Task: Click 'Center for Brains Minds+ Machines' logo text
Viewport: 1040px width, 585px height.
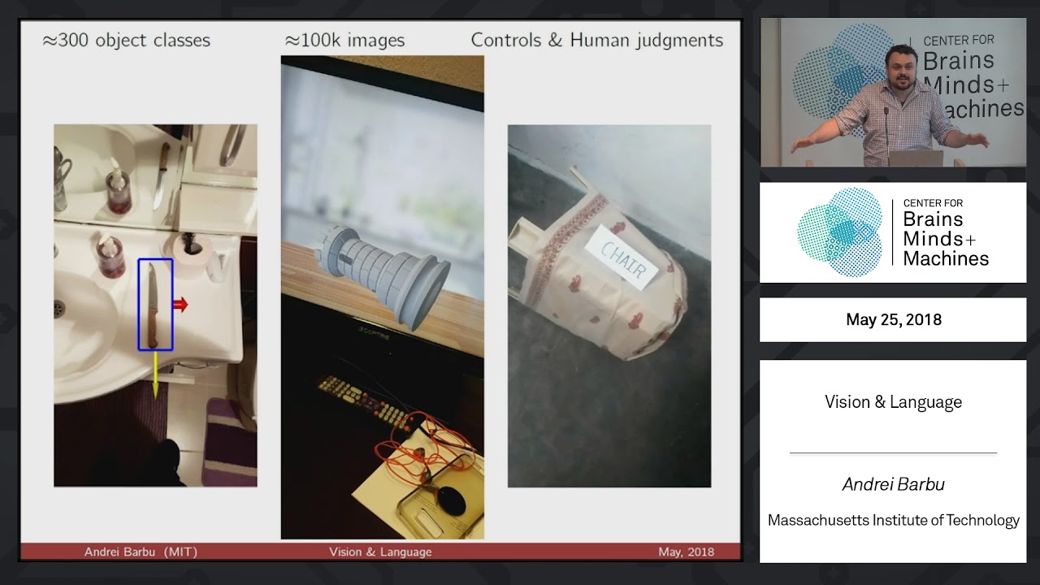Action: (947, 233)
